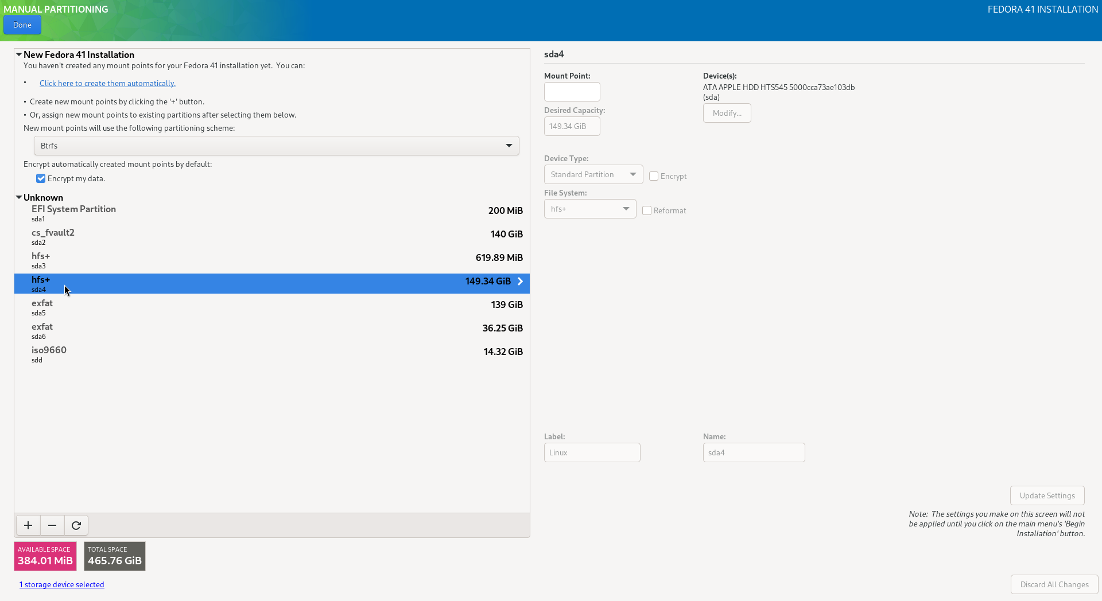
Task: Click 140 GiB size of cs_fvault2
Action: [507, 234]
